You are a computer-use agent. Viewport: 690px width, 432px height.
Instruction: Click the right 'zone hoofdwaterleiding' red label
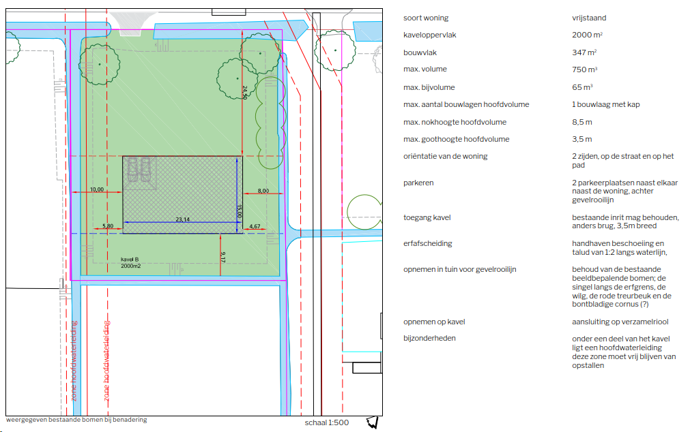click(106, 360)
